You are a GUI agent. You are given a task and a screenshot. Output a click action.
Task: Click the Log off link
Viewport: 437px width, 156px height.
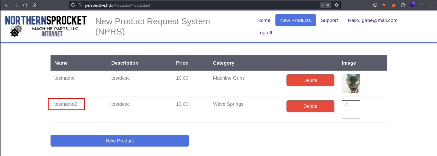click(x=265, y=33)
